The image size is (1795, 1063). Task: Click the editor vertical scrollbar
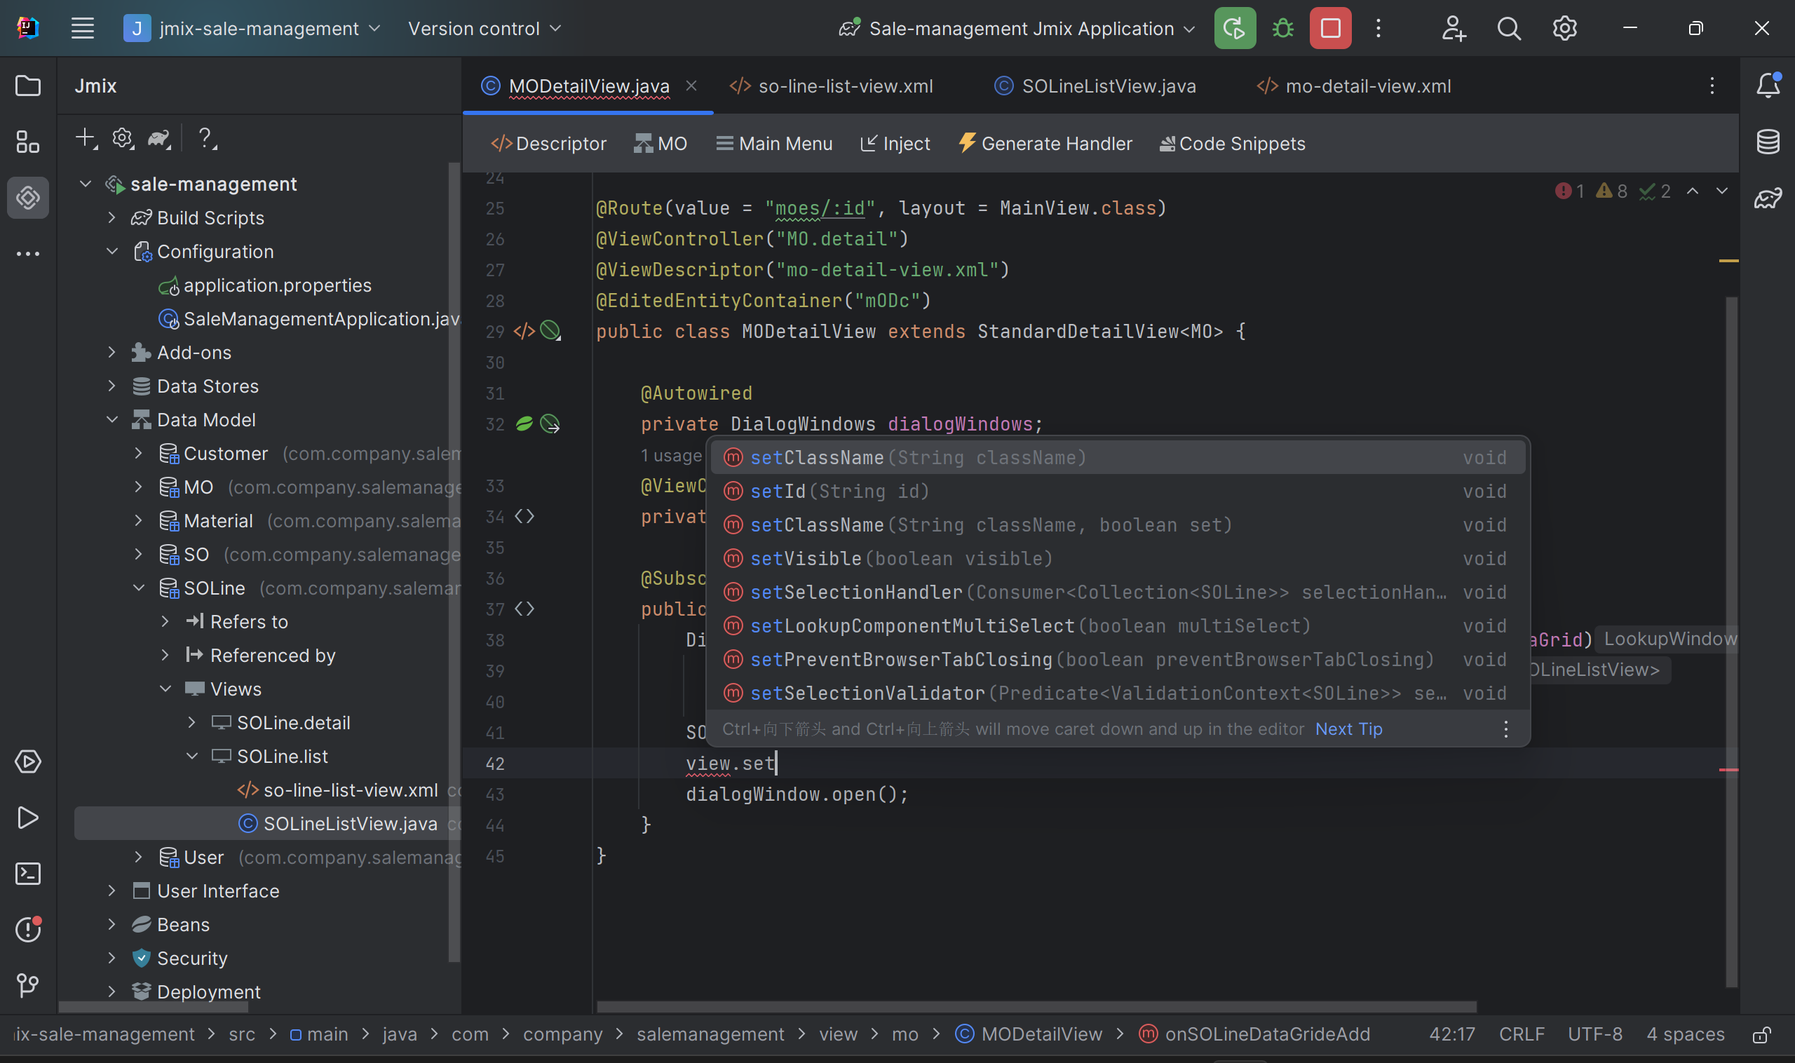pyautogui.click(x=1730, y=641)
